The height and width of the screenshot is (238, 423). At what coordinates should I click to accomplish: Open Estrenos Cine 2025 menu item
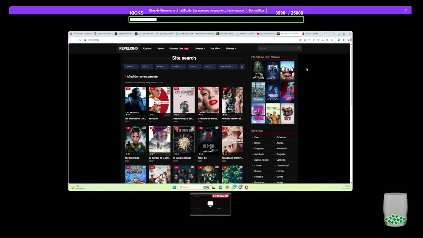(x=179, y=49)
